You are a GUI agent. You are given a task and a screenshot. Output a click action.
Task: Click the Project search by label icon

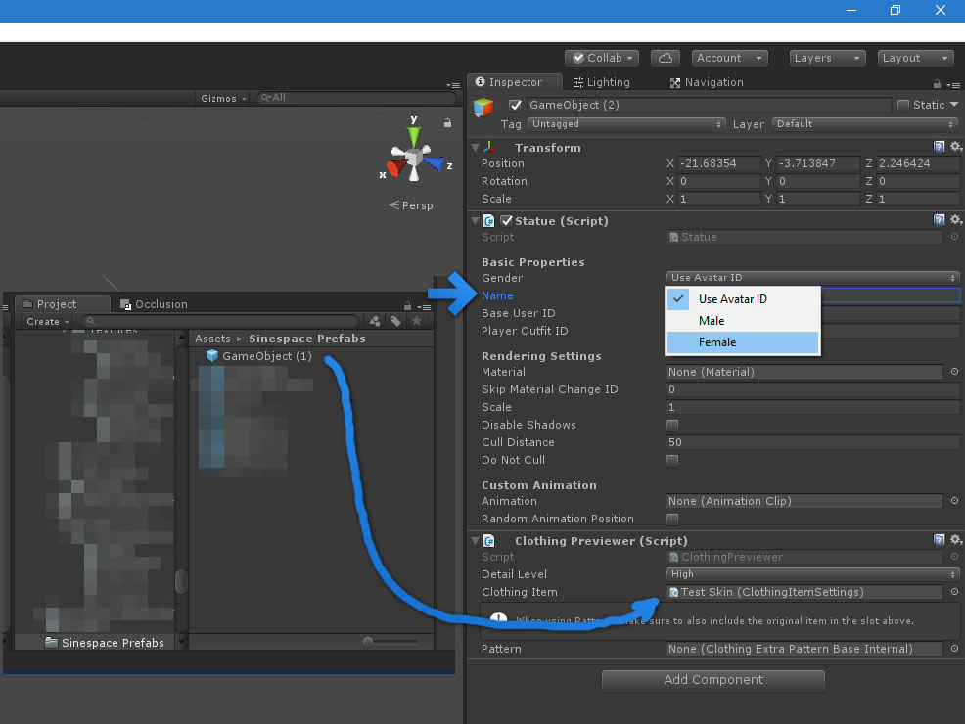pyautogui.click(x=395, y=321)
